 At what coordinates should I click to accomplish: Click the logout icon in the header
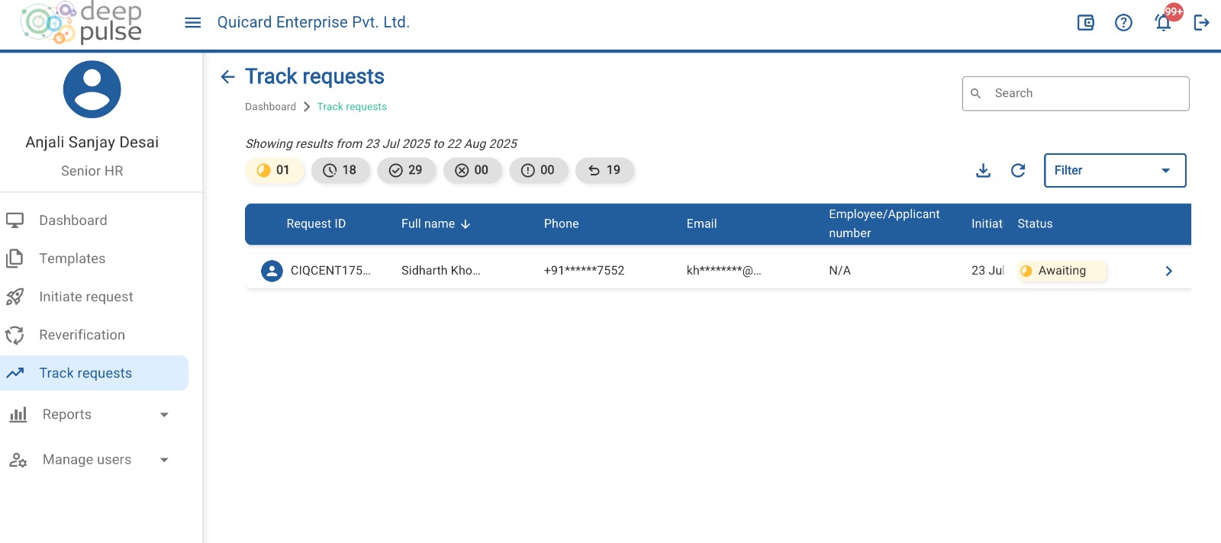(x=1202, y=23)
